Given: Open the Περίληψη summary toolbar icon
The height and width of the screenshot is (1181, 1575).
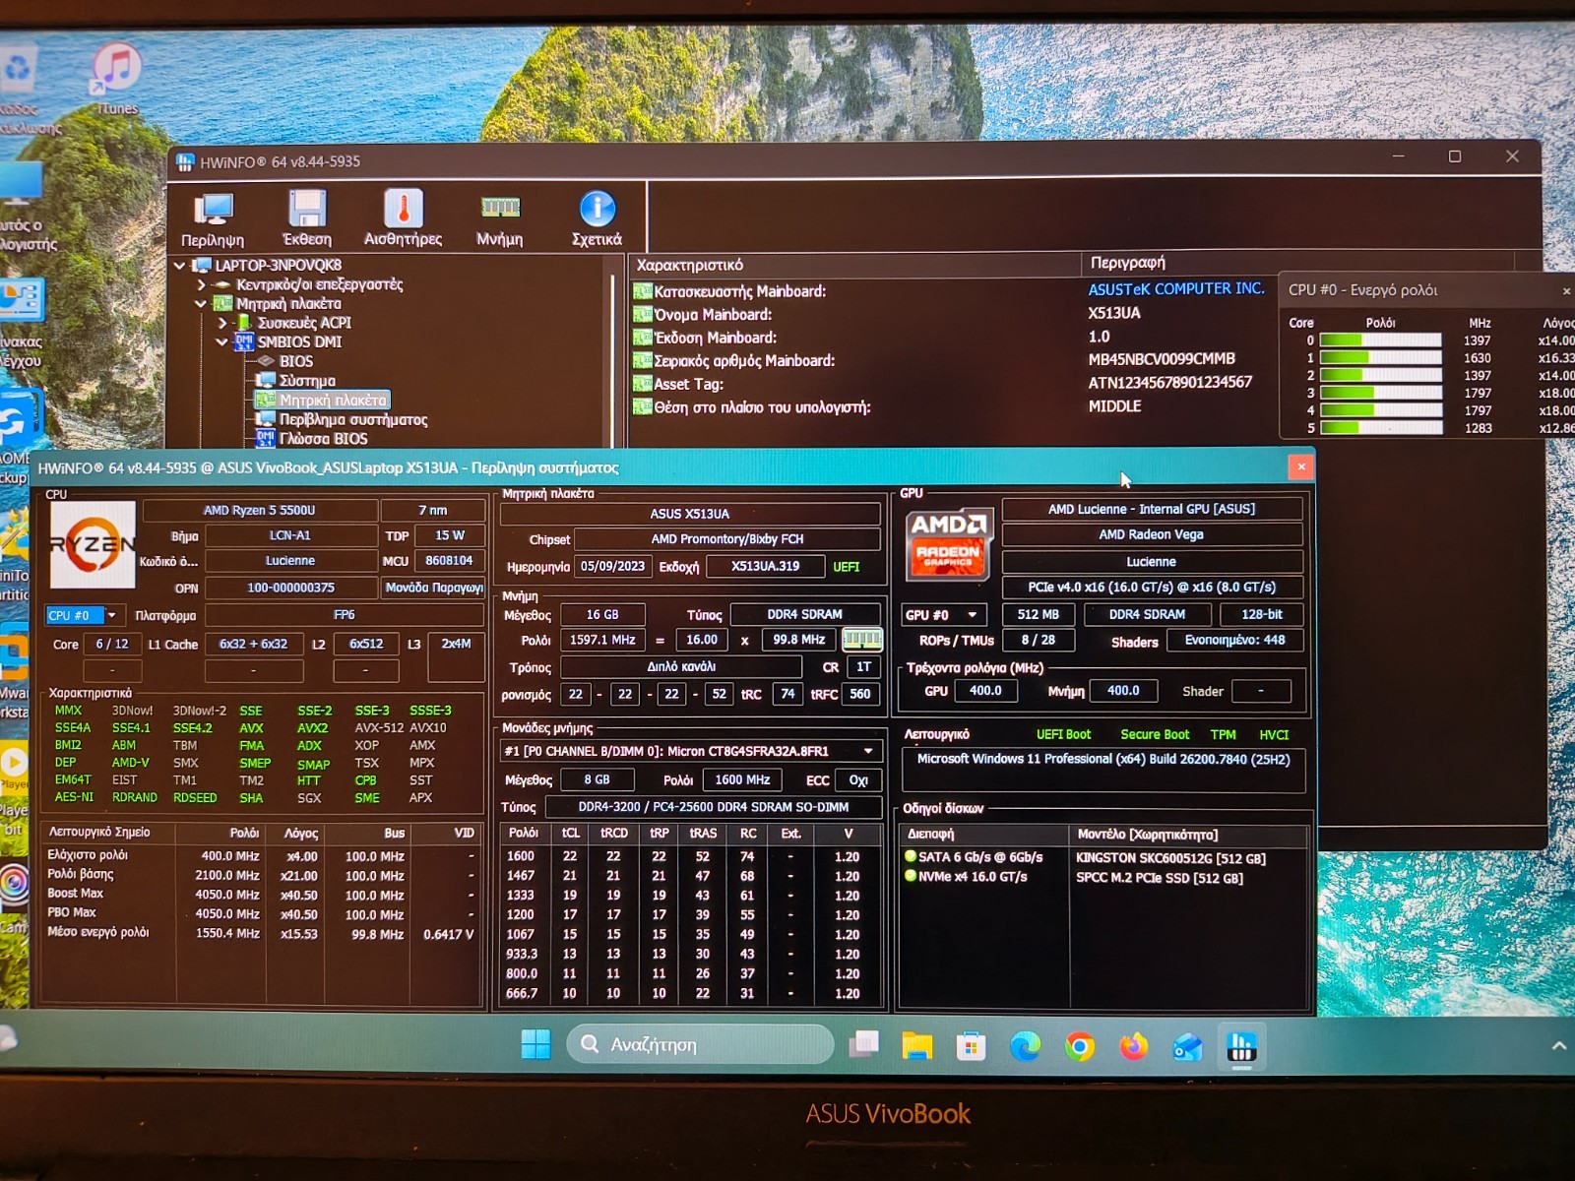Looking at the screenshot, I should (x=213, y=218).
